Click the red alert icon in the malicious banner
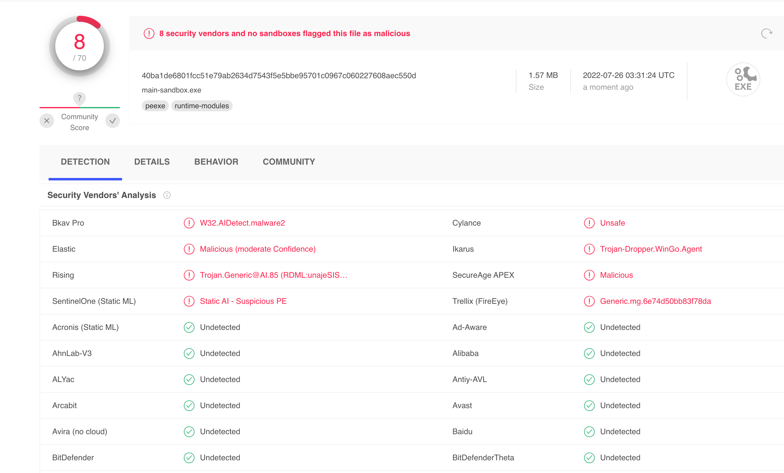 pyautogui.click(x=149, y=33)
